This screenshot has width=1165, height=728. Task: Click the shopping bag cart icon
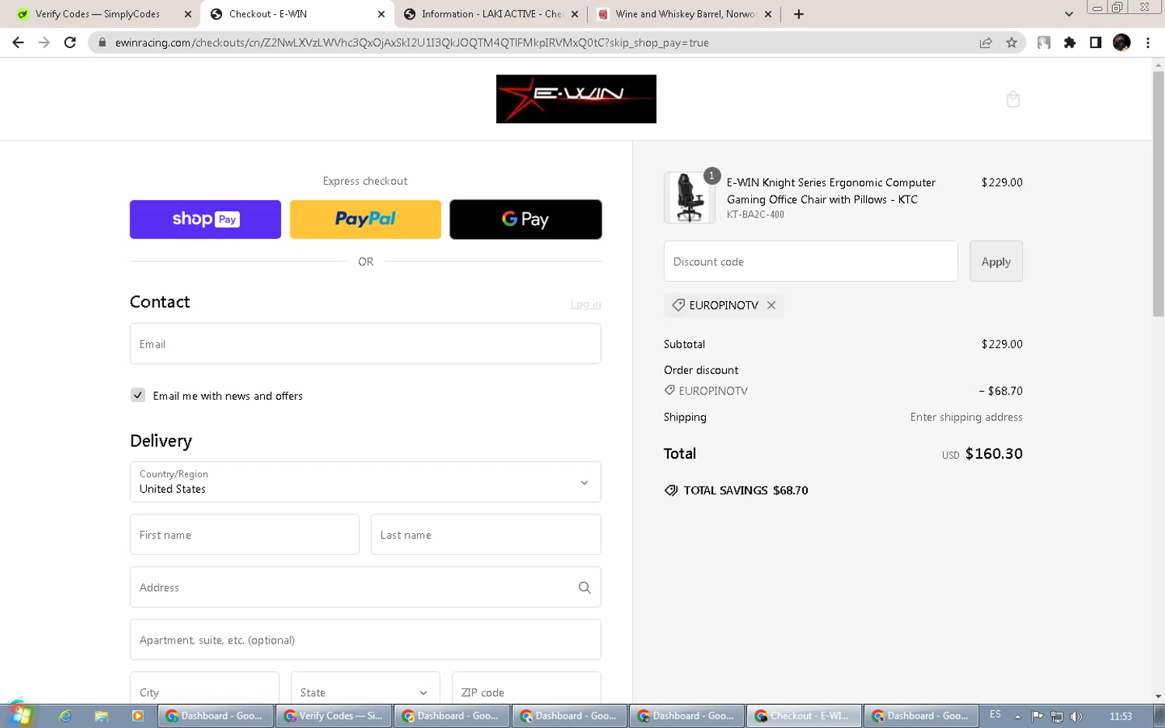1013,99
